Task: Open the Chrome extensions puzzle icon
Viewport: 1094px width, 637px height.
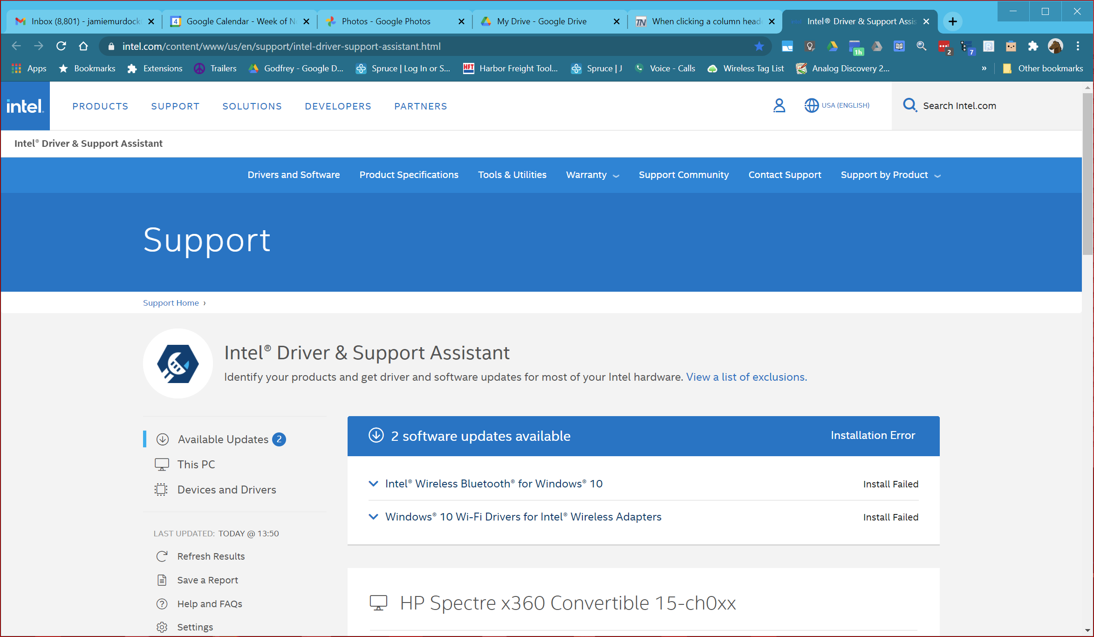Action: coord(1033,46)
